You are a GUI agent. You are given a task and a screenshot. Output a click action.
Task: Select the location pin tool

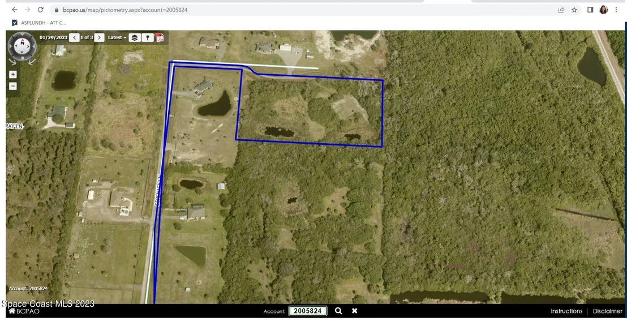tap(148, 37)
